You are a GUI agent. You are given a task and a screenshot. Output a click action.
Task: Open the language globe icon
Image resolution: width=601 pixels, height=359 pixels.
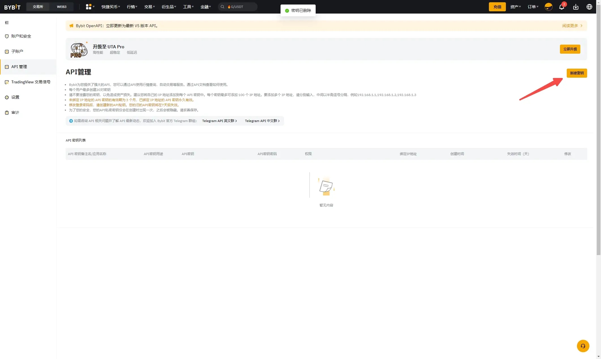(x=589, y=7)
